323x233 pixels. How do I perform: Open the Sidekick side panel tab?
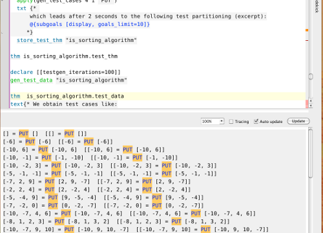[x=317, y=6]
